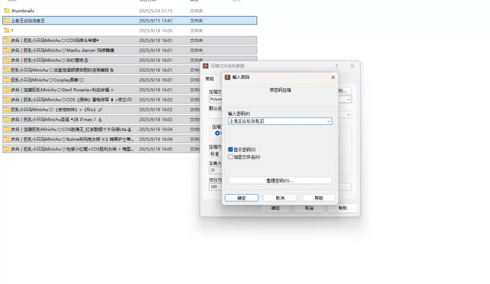
Task: Click the WinRAR icon in 输入密码 title bar
Action: (x=227, y=77)
